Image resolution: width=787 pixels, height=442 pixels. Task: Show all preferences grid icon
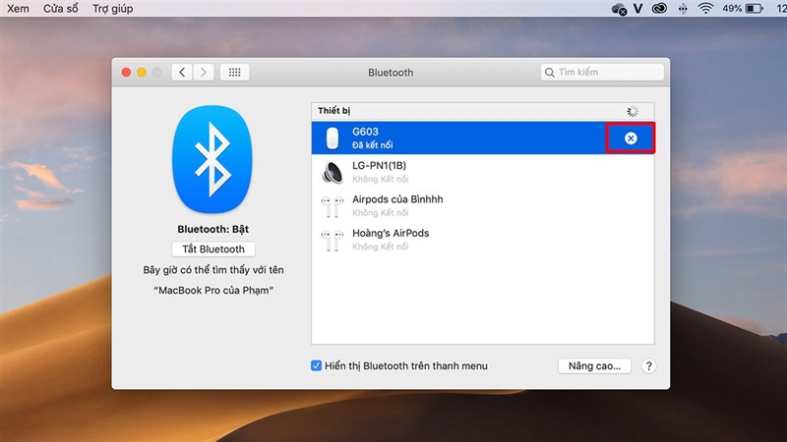click(x=234, y=72)
